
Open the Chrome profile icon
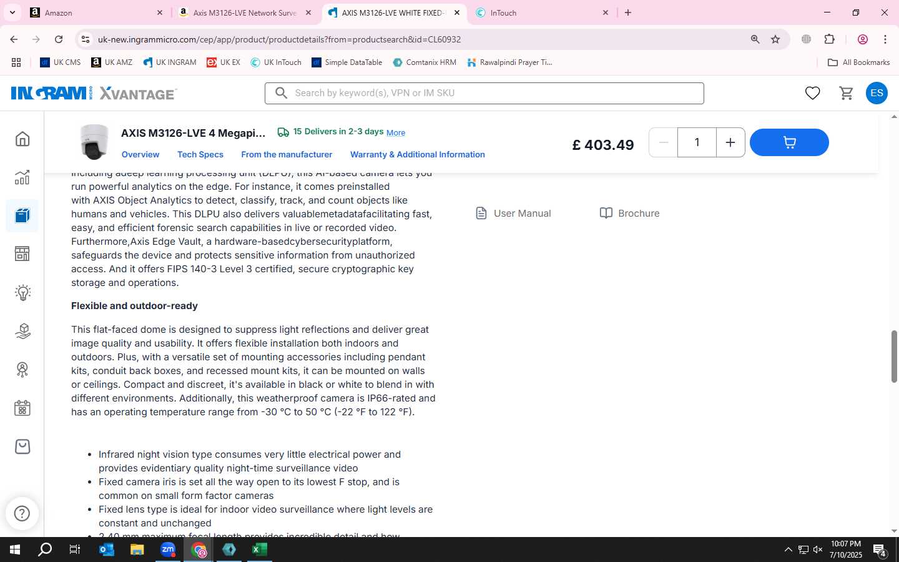coord(863,39)
